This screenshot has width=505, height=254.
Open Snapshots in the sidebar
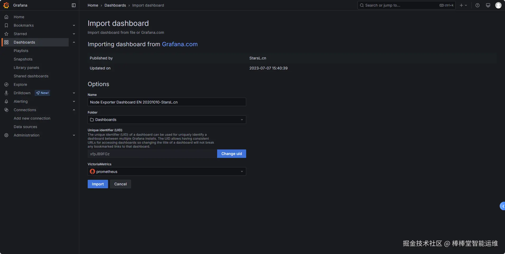coord(23,59)
